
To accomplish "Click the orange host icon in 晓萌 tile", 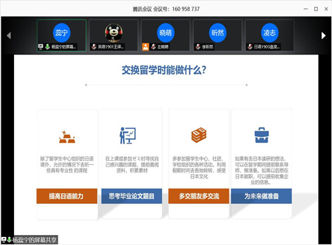I will pyautogui.click(x=145, y=46).
